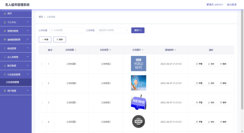Click the 操作 column header

[x=211, y=50]
